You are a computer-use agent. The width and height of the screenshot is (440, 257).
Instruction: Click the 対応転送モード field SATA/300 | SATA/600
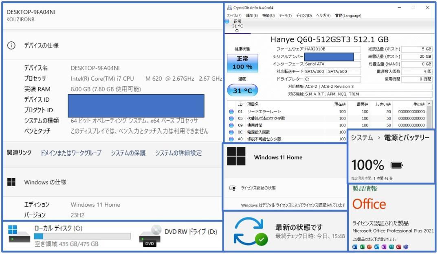332,72
